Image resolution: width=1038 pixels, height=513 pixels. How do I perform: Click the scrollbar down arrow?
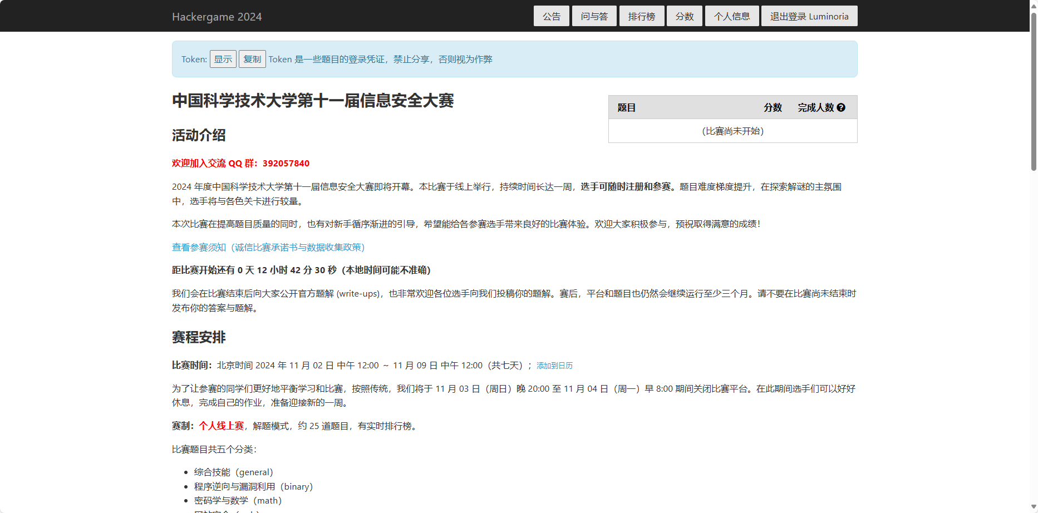1032,507
